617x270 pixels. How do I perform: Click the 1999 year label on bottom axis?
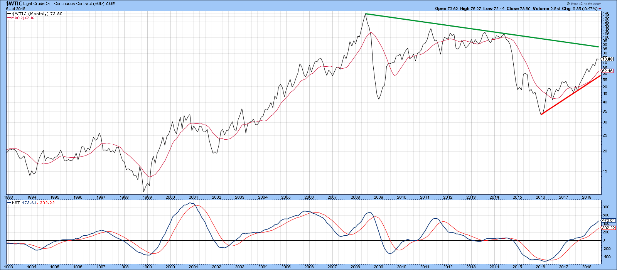147,267
